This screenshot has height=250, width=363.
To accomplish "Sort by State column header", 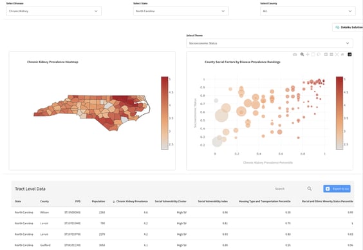I will click(18, 201).
